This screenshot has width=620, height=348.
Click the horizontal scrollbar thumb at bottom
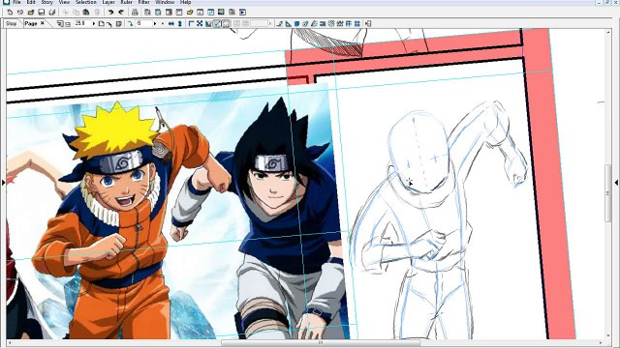tap(321, 343)
